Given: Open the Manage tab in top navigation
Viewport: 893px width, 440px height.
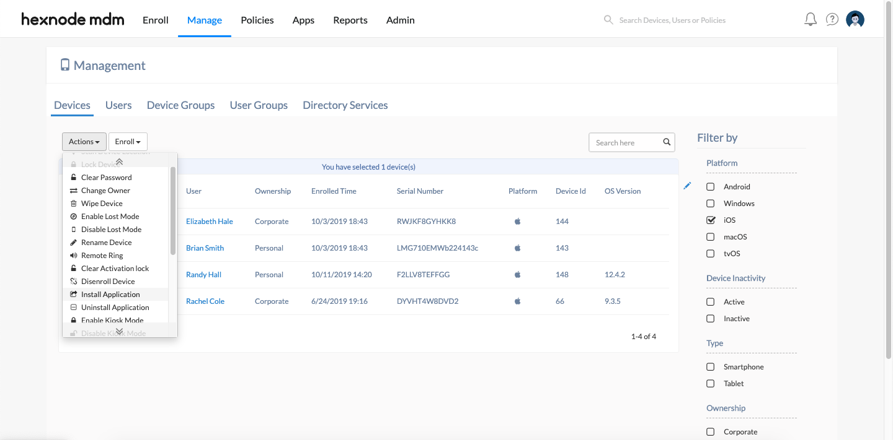Looking at the screenshot, I should (x=205, y=20).
